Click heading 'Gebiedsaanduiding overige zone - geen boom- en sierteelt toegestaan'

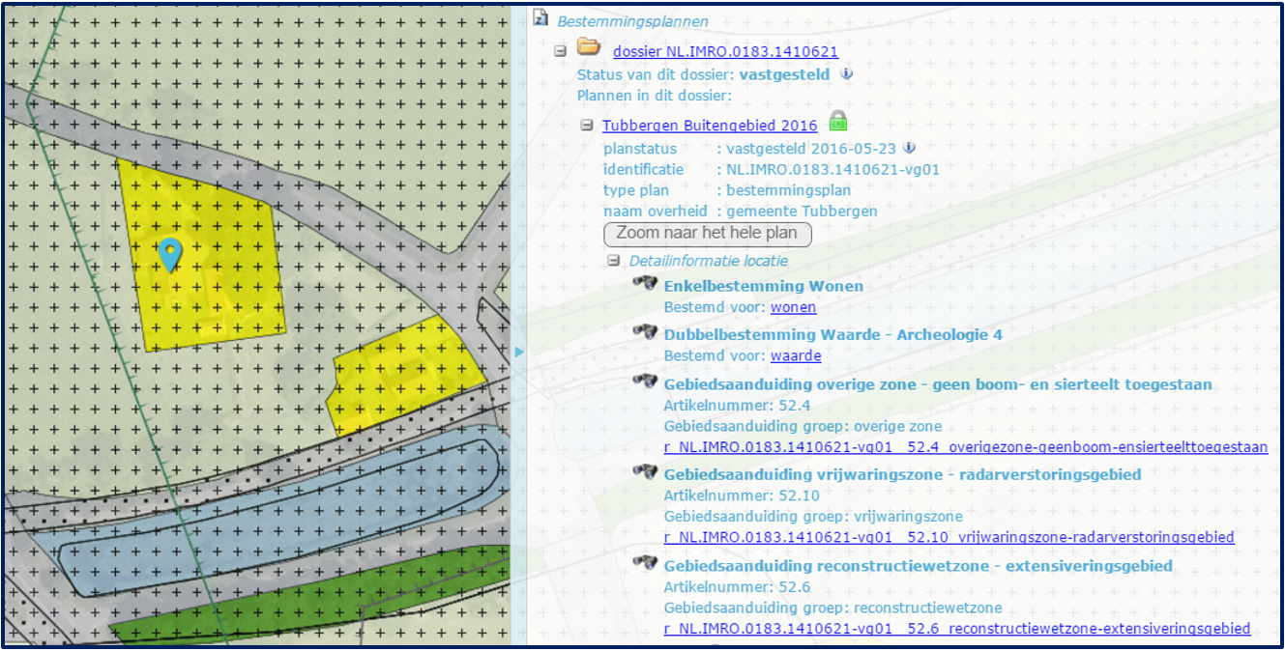[x=939, y=384]
